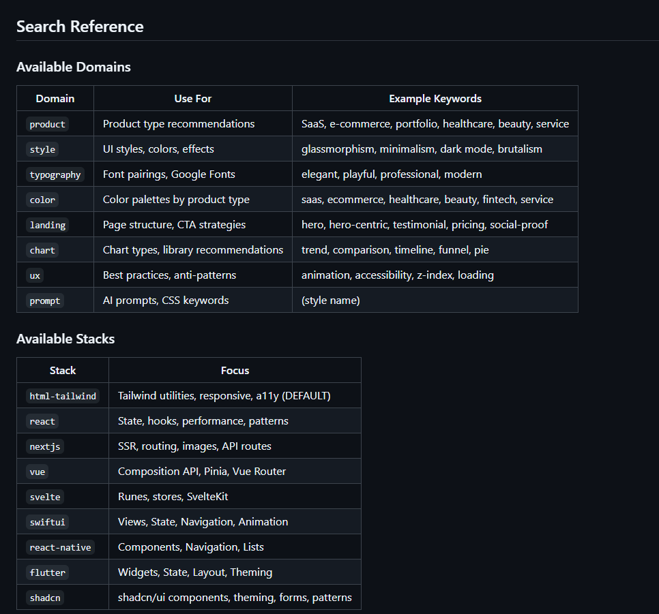Click the prompt domain code label
This screenshot has width=659, height=614.
tap(45, 301)
